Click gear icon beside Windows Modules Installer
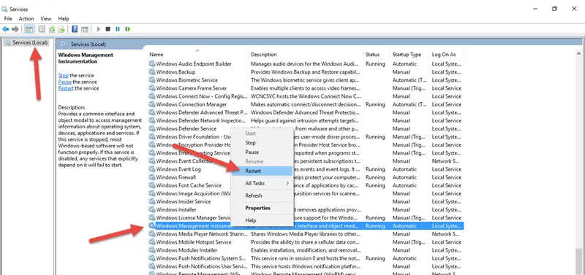 tap(152, 250)
